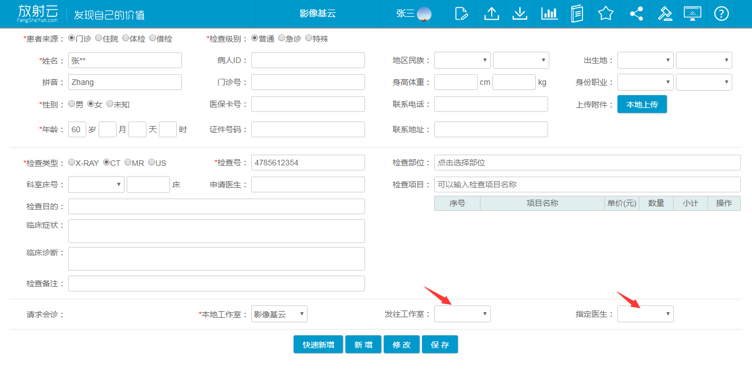
Task: Open the 指定医生 dropdown list
Action: coord(645,314)
